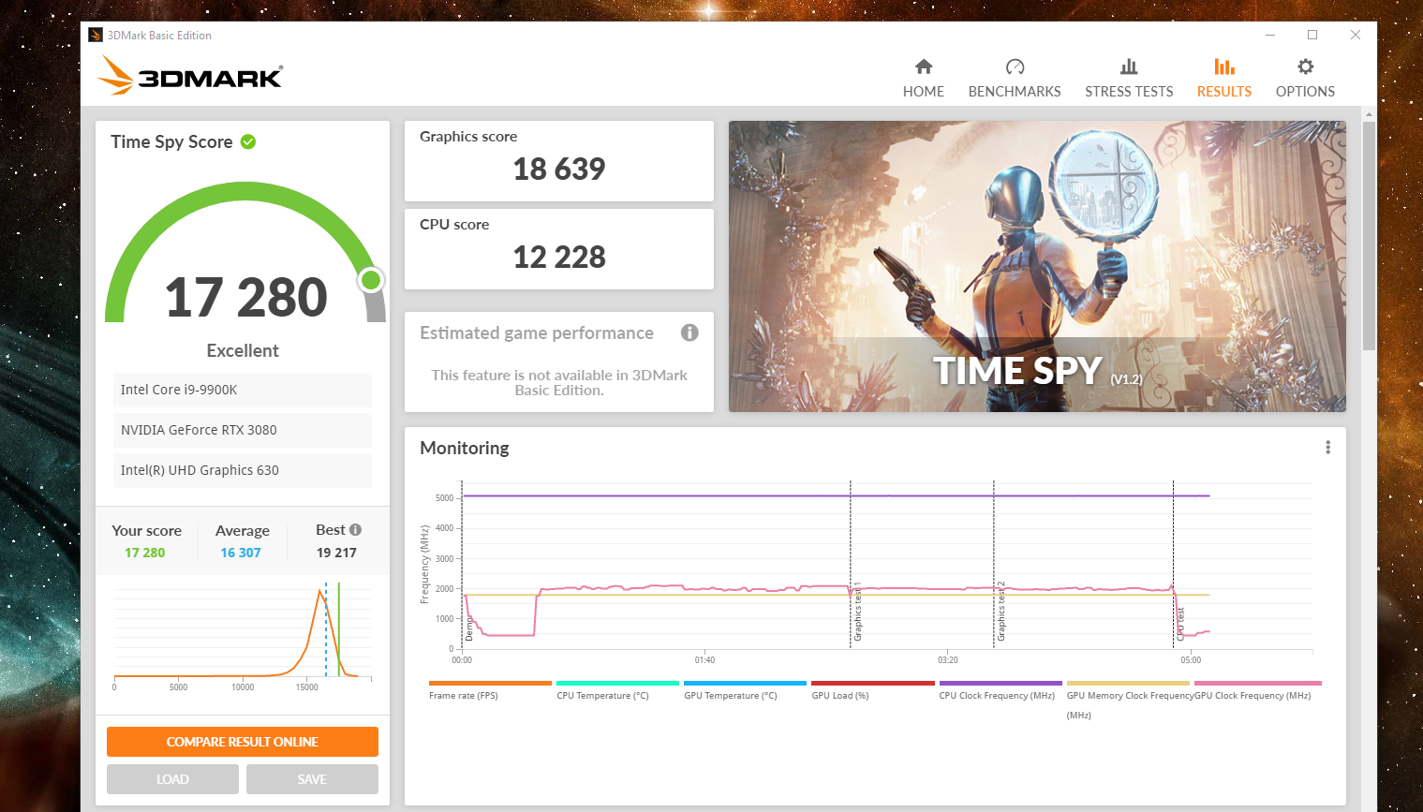Viewport: 1423px width, 812px height.
Task: Click the Time Spy artwork thumbnail
Action: pyautogui.click(x=1037, y=266)
